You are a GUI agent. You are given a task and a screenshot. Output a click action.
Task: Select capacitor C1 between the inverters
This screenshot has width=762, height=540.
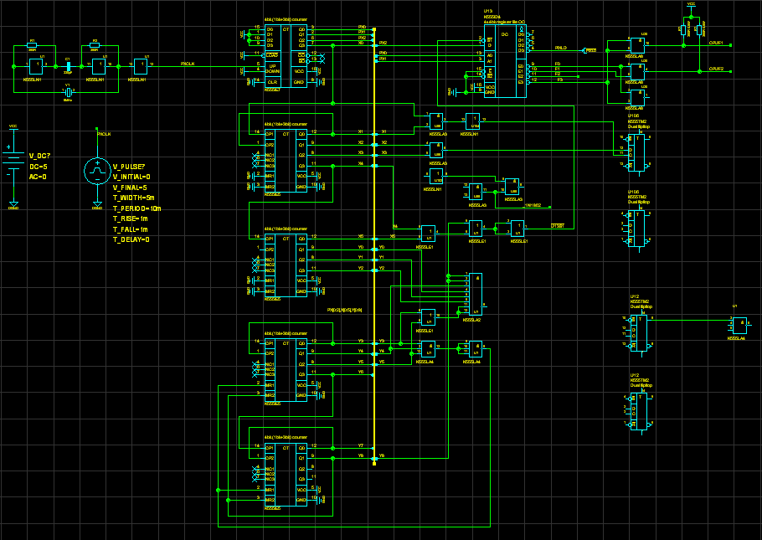coord(68,66)
